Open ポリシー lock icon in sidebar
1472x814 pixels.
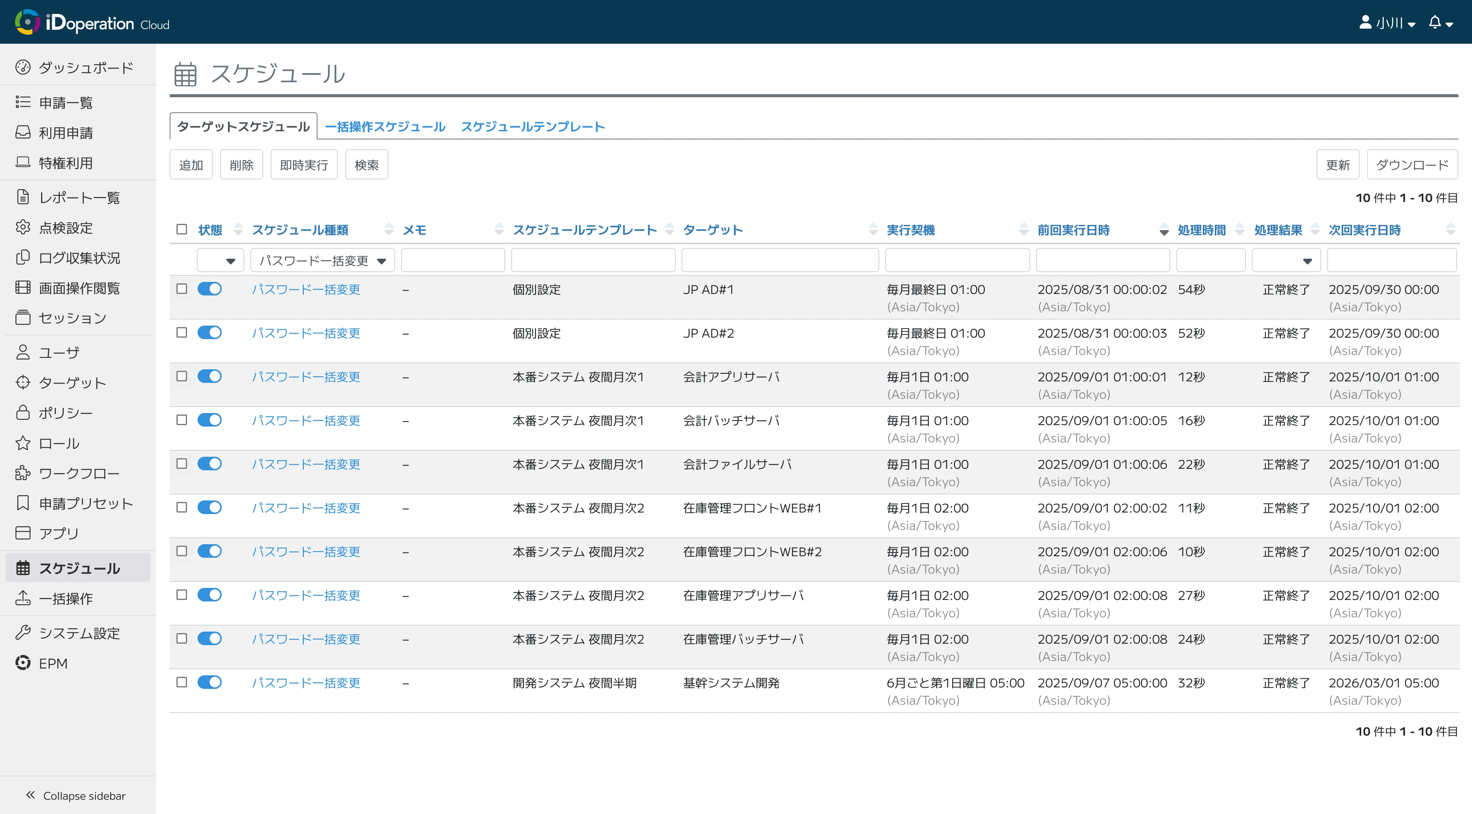coord(23,412)
